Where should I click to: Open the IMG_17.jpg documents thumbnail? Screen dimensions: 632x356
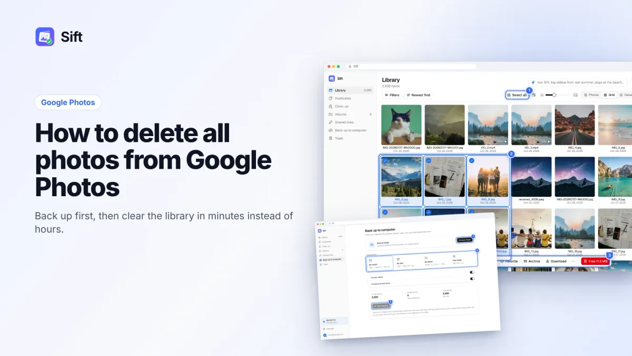(616, 228)
